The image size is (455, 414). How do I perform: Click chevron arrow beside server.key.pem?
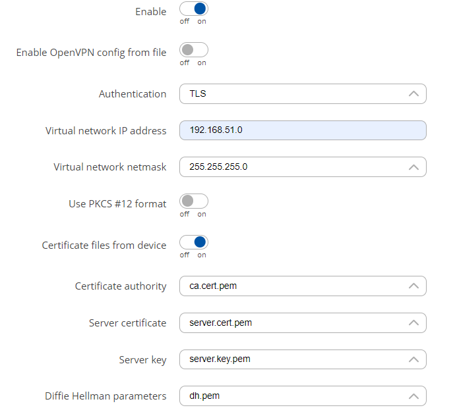[x=413, y=359]
